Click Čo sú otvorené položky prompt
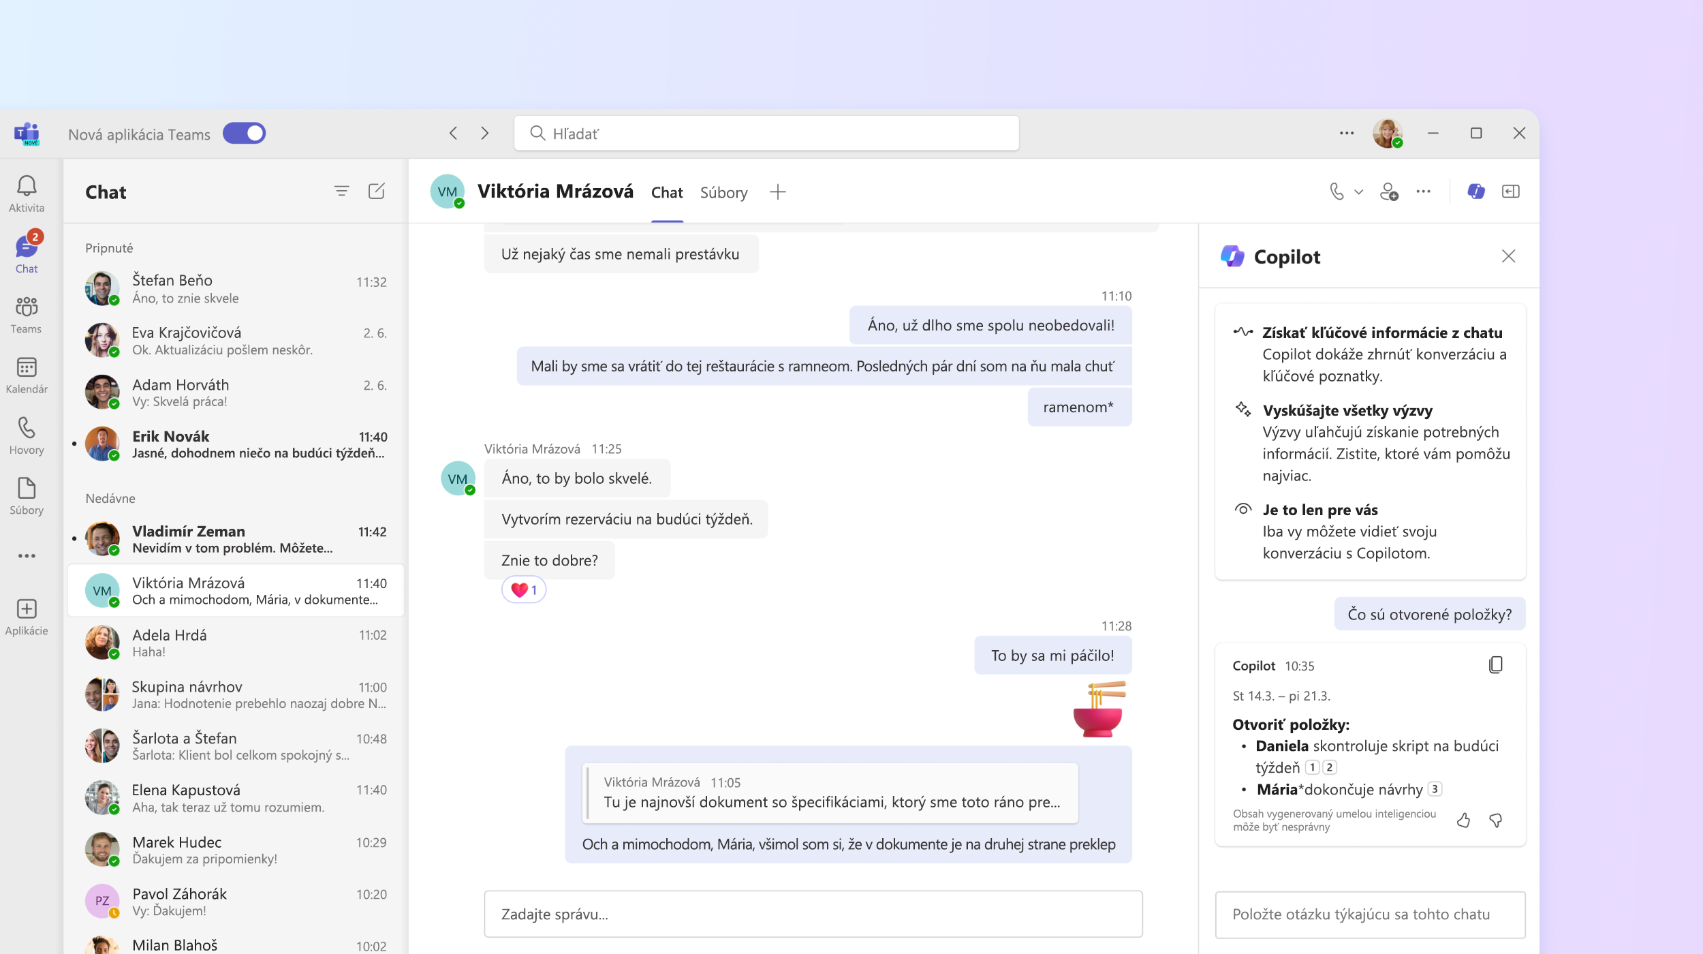 (x=1429, y=614)
